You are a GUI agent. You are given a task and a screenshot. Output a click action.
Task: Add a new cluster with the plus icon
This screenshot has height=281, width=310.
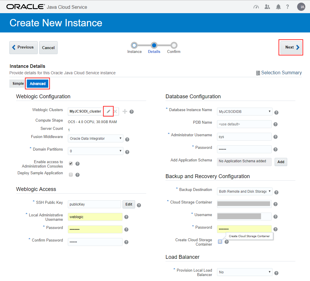click(125, 111)
